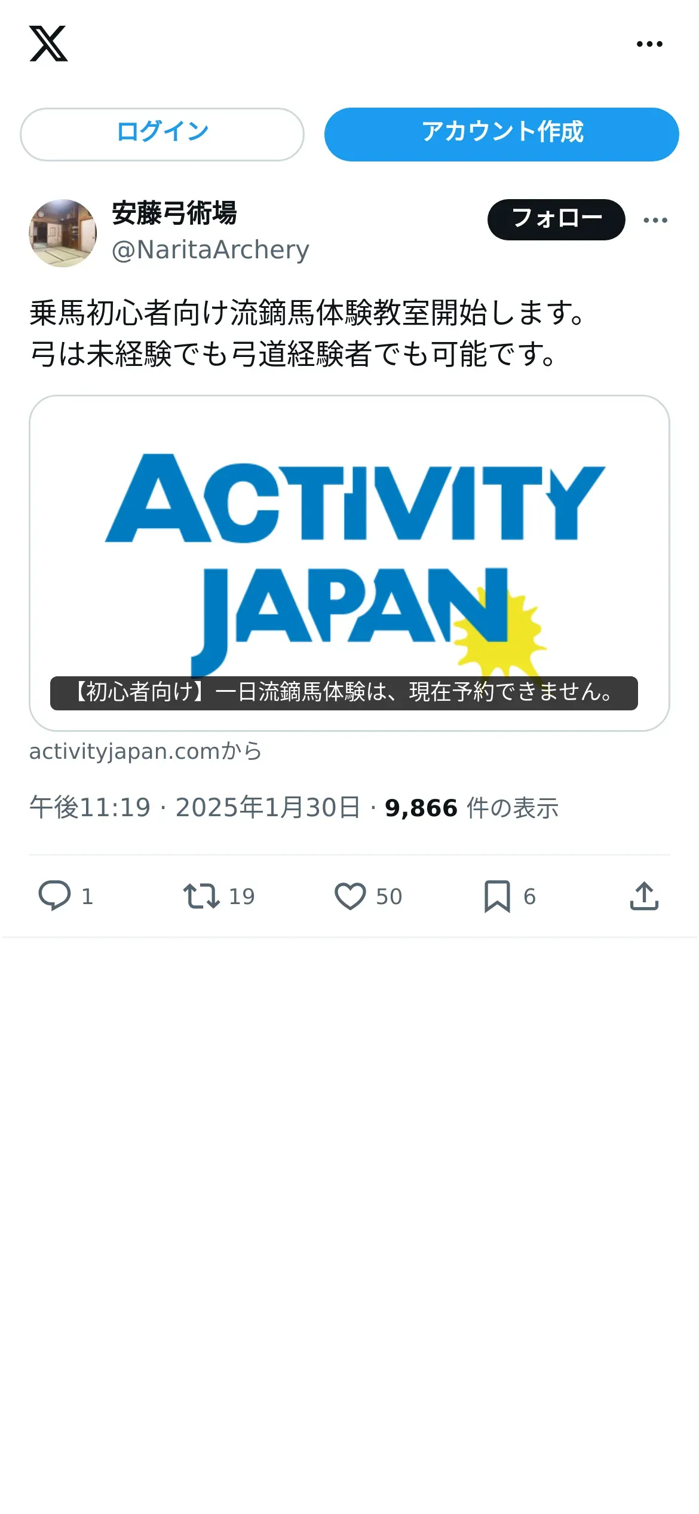Open the 安藤弓術場 profile avatar
The width and height of the screenshot is (699, 1514).
tap(63, 233)
